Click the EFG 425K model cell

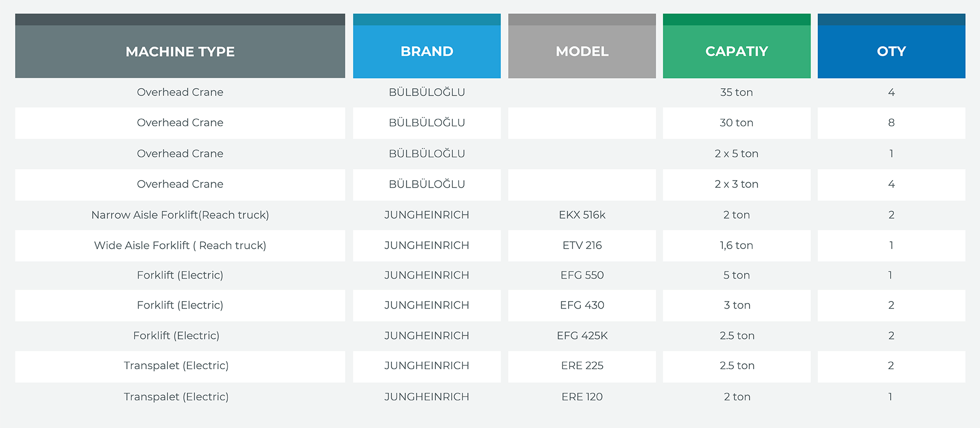click(x=582, y=336)
